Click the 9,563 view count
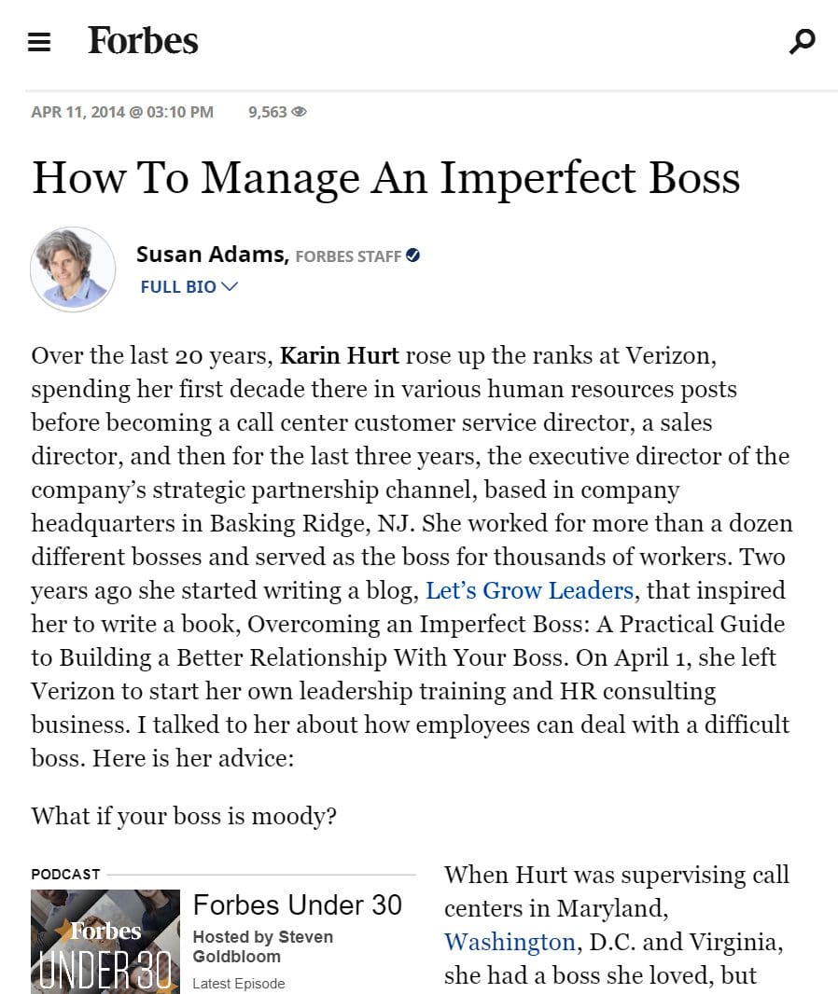This screenshot has height=994, width=838. [x=268, y=112]
